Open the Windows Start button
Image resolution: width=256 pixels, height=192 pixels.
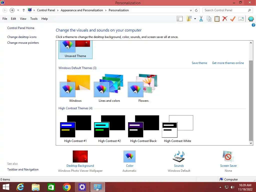(x=6, y=187)
